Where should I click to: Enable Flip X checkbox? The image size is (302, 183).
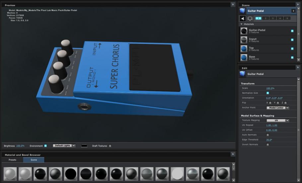tap(270, 103)
